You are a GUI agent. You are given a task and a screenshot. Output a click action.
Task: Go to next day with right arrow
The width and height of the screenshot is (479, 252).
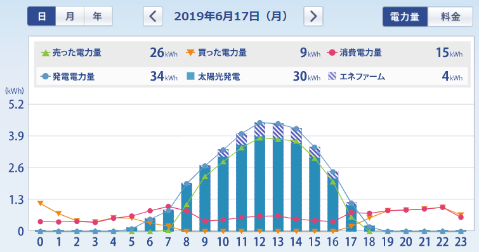tap(313, 17)
